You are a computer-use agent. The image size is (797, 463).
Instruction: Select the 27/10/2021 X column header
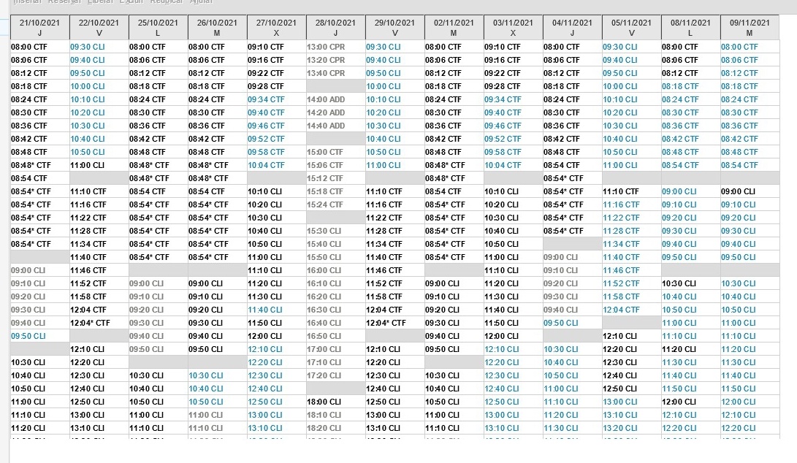277,28
